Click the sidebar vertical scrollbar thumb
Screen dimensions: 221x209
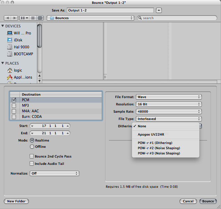point(39,36)
